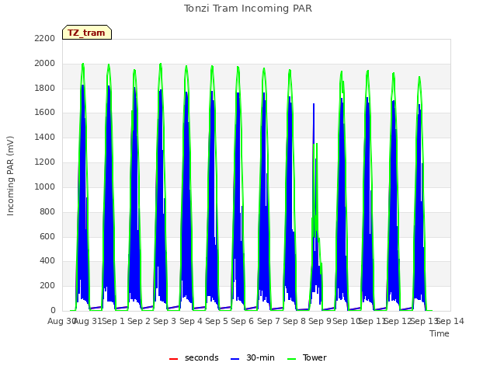Click the 1200 y-axis tick label

point(45,162)
